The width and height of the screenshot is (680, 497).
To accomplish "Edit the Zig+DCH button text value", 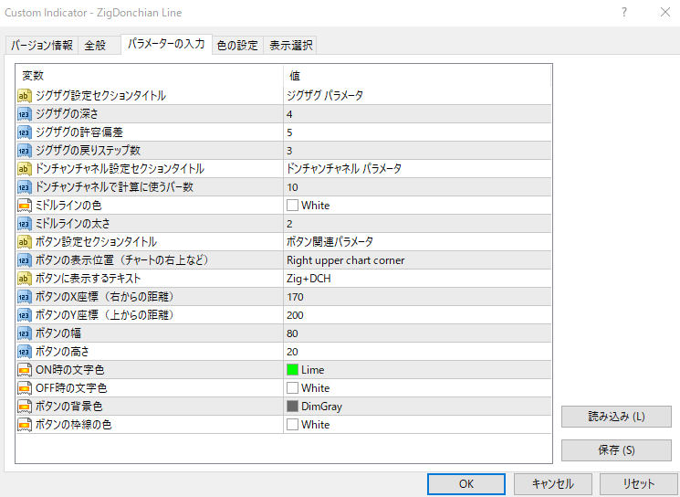I will click(x=309, y=279).
